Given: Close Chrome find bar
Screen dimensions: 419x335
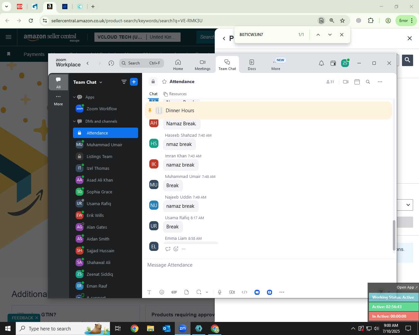Looking at the screenshot, I should 342,35.
